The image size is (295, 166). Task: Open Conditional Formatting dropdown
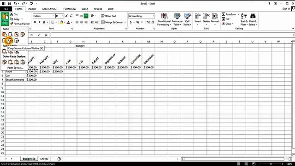tap(164, 19)
